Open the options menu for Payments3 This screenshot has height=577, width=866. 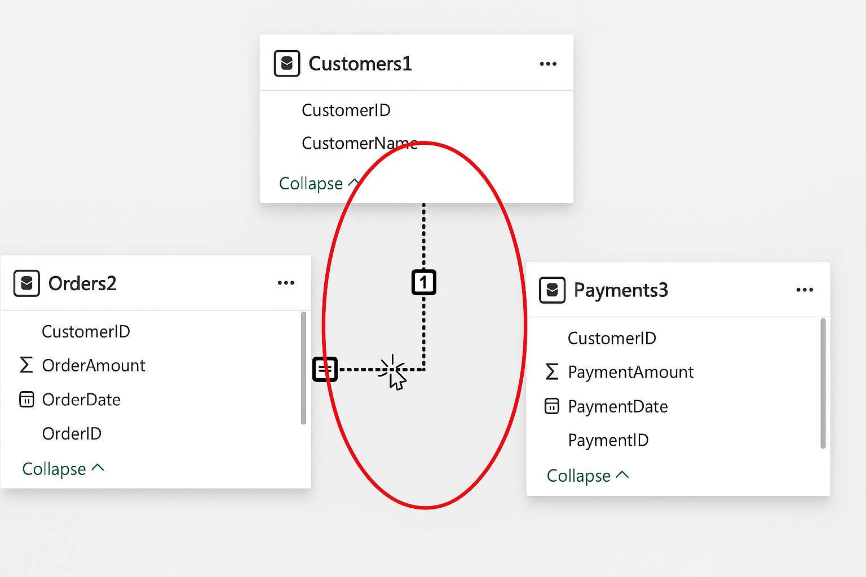pos(805,290)
